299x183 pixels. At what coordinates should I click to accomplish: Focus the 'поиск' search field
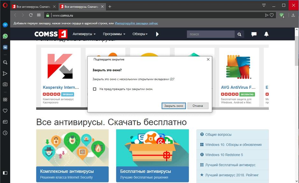pyautogui.click(x=211, y=34)
